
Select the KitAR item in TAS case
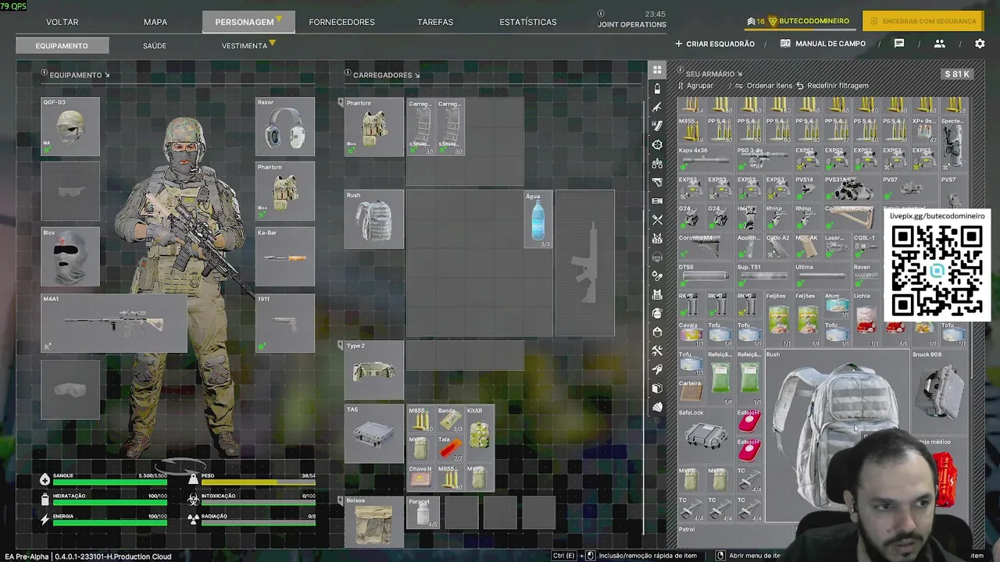pyautogui.click(x=479, y=433)
